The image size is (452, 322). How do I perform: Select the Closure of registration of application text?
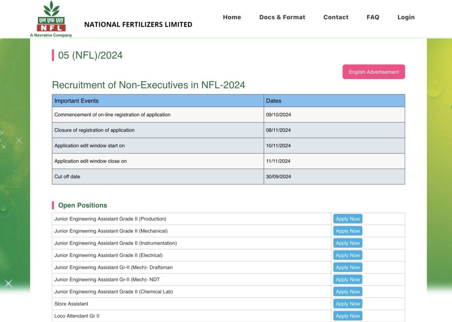94,130
